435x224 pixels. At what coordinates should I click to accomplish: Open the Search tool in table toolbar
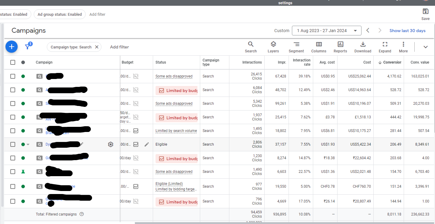[x=251, y=47]
